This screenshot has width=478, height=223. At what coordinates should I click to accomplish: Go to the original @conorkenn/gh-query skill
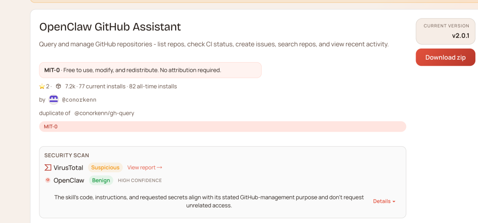point(104,113)
